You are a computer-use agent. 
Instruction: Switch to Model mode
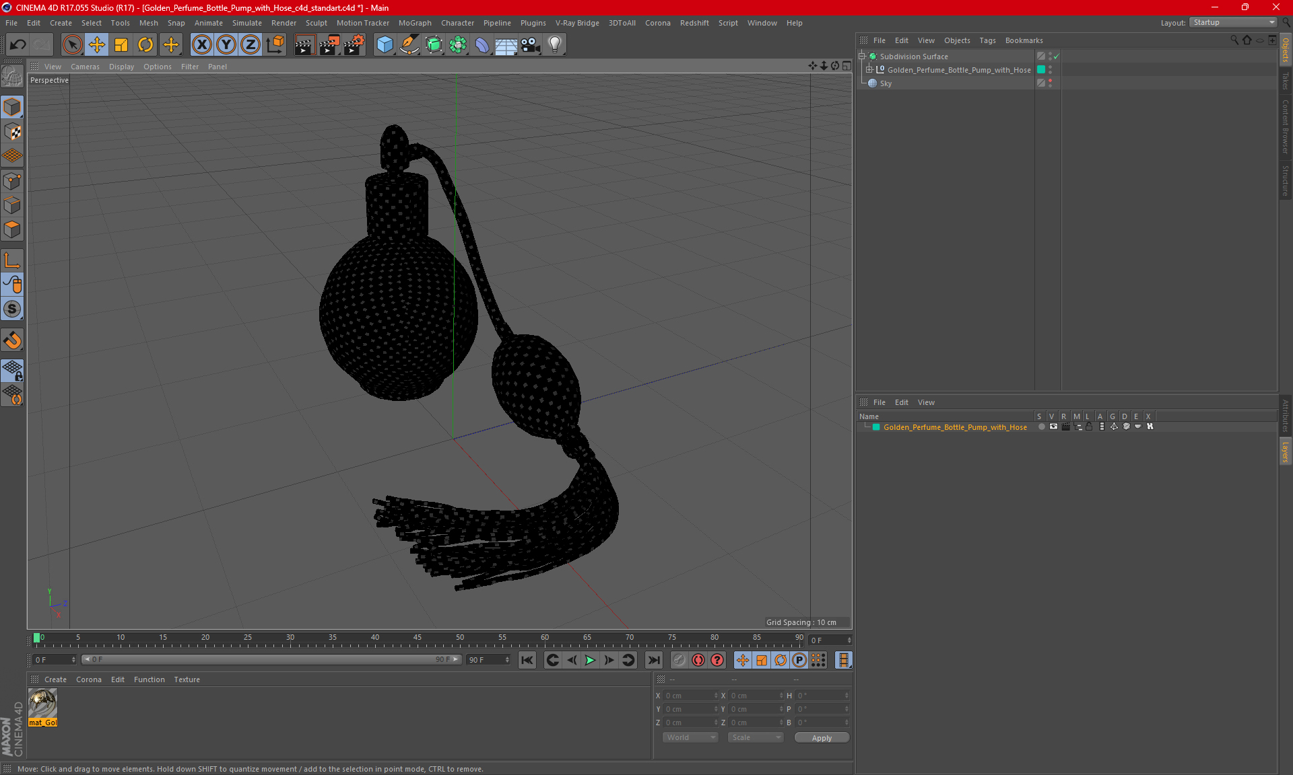pos(12,107)
